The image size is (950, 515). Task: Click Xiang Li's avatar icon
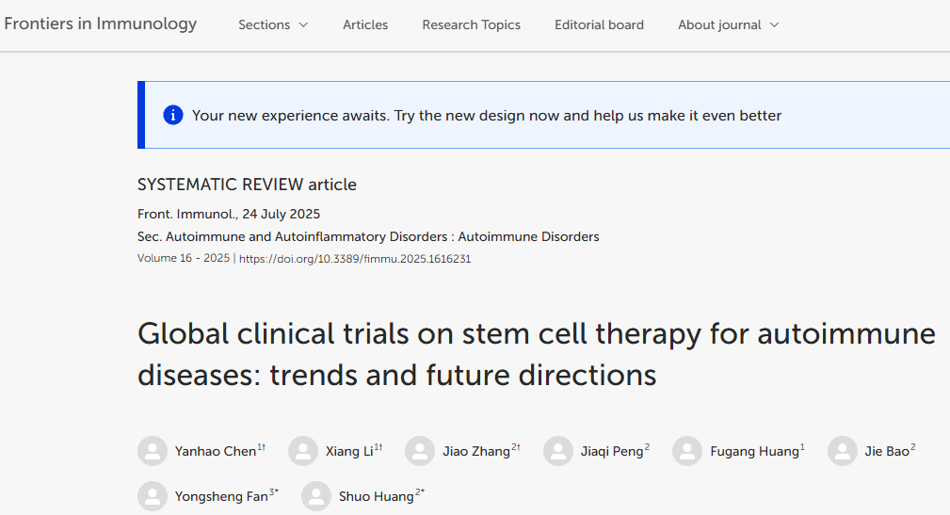pos(303,451)
